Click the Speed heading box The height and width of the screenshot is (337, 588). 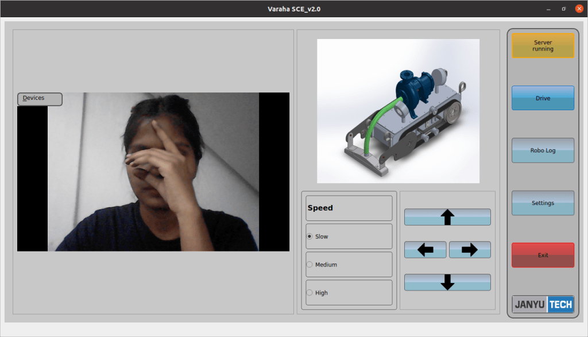[349, 208]
